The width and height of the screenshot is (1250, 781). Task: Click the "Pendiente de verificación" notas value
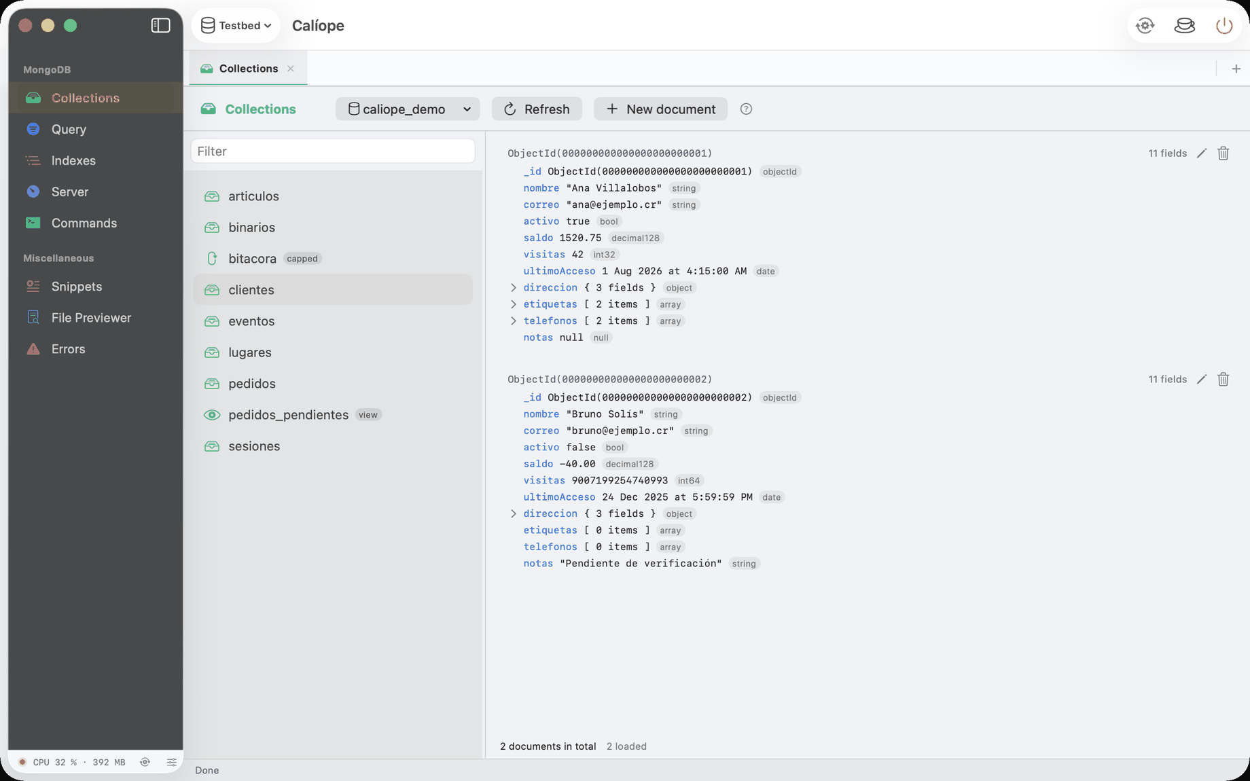(x=641, y=564)
